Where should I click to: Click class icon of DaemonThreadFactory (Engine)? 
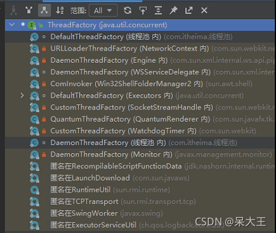point(34,61)
